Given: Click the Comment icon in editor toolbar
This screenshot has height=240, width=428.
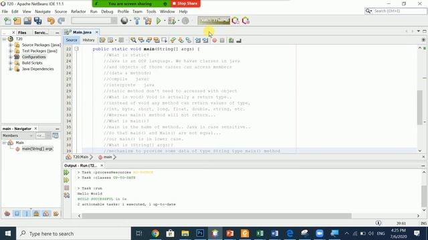Looking at the screenshot, I should click(x=231, y=40).
